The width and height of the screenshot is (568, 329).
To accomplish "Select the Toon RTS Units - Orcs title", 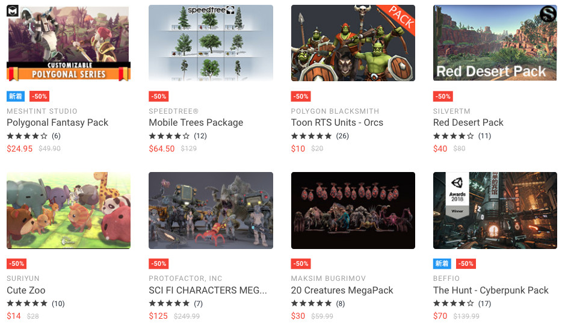I will (x=337, y=123).
